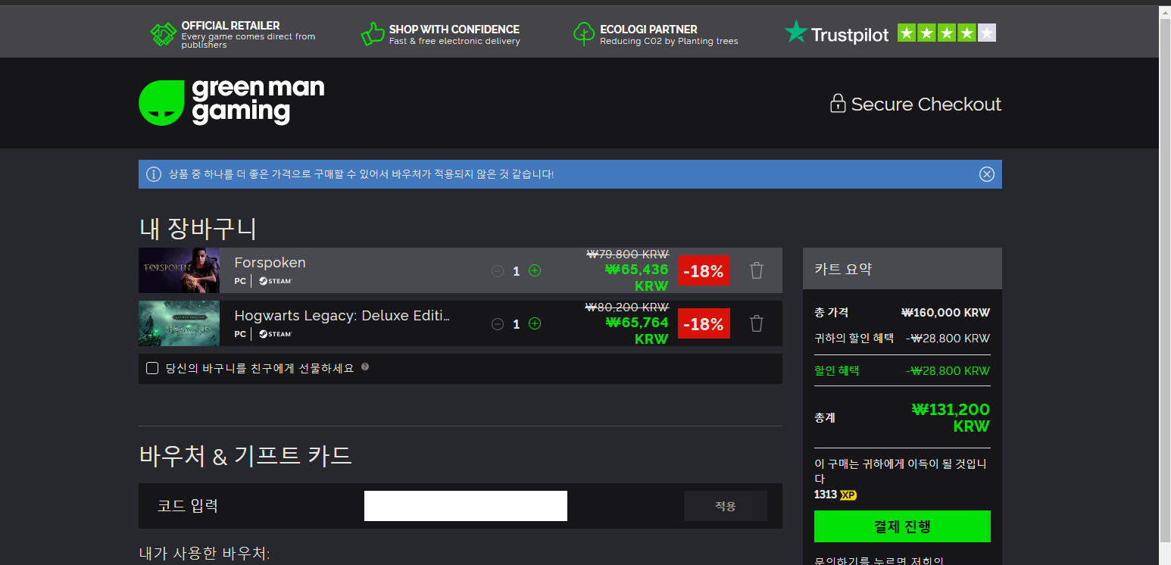Increase Forspoken quantity with plus icon

[535, 270]
